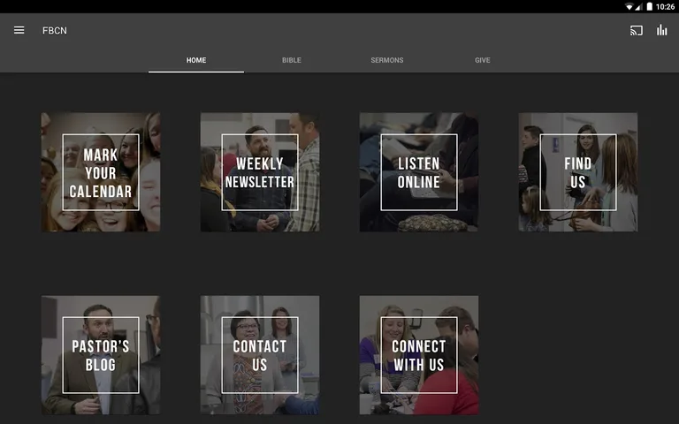Tap the Wi-Fi status icon
Image resolution: width=679 pixels, height=424 pixels.
[629, 6]
